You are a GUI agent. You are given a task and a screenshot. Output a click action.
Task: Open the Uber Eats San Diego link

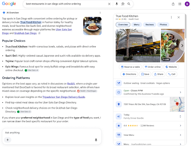click(64, 29)
